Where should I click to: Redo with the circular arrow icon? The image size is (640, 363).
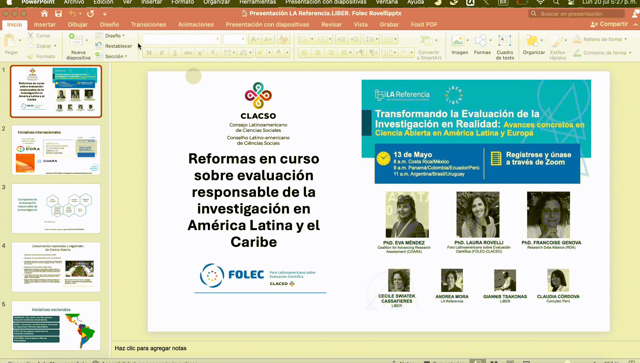click(x=90, y=14)
